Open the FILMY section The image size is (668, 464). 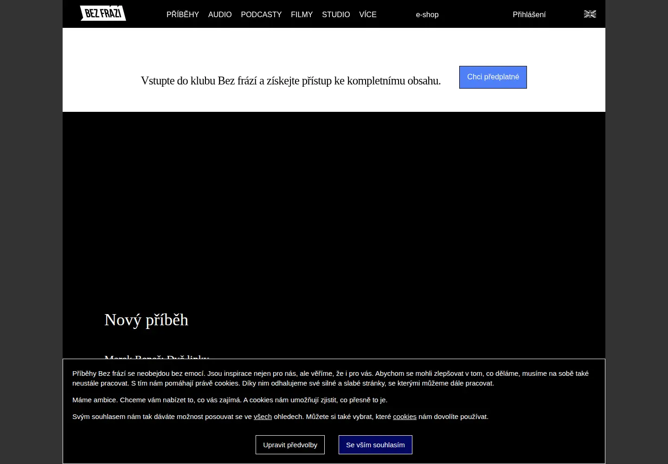tap(302, 14)
